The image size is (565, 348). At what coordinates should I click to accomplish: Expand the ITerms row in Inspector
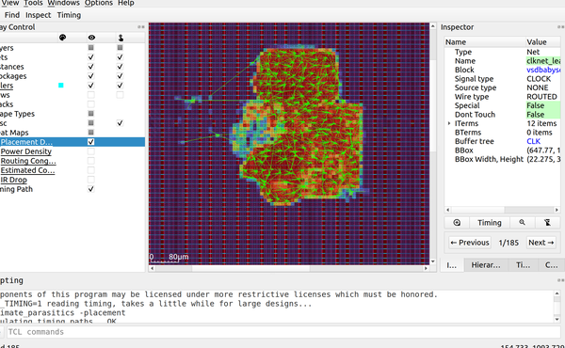point(449,123)
